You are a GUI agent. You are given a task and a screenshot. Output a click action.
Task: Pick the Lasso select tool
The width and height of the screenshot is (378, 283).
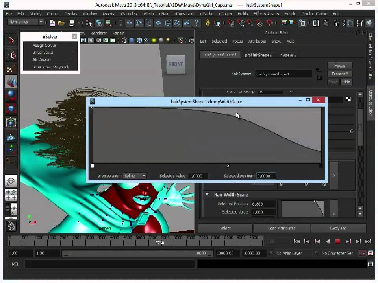(11, 55)
